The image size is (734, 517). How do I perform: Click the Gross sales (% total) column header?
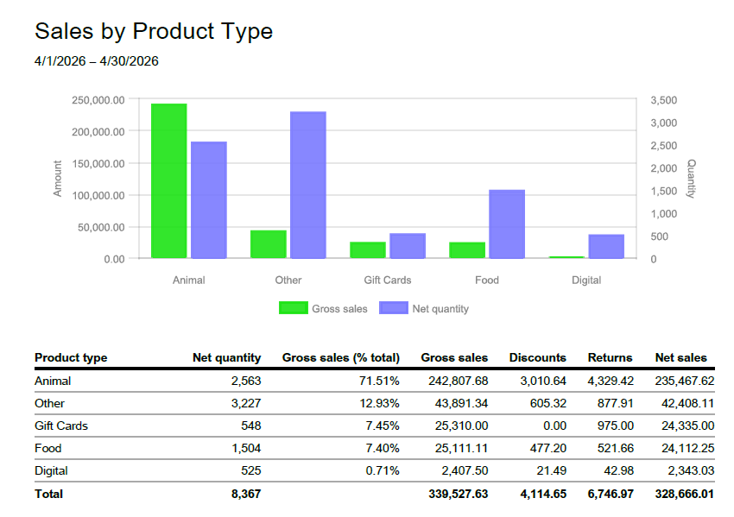(340, 357)
